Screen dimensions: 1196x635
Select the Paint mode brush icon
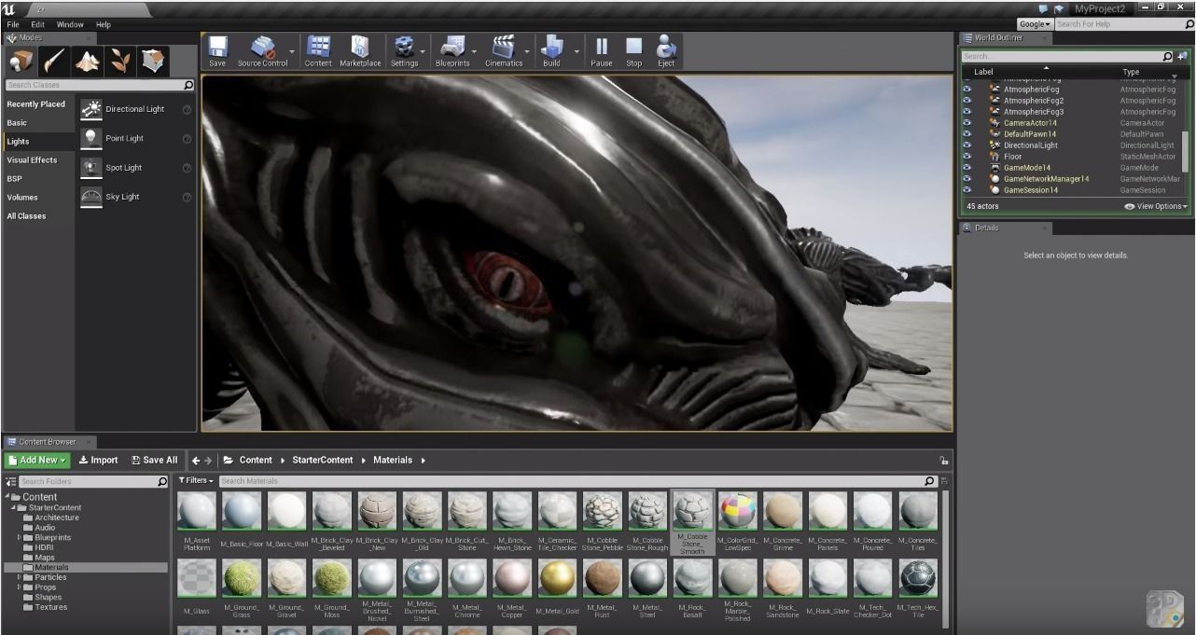click(x=55, y=62)
